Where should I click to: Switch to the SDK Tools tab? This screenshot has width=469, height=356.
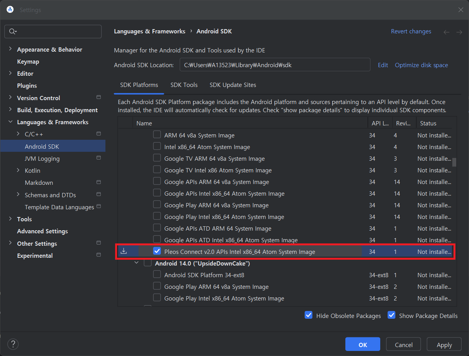184,85
